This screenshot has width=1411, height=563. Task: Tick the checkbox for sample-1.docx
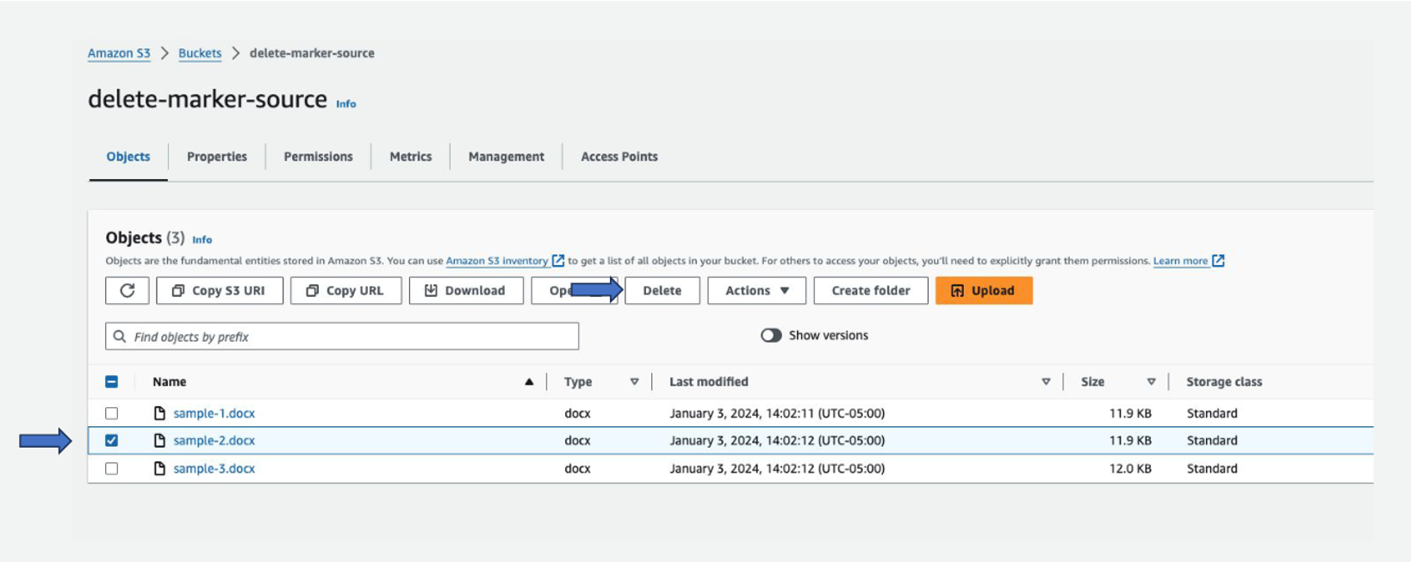112,413
